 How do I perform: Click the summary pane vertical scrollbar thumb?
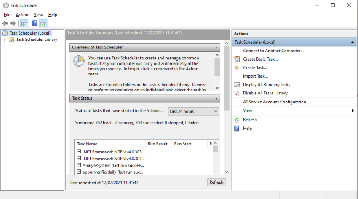pos(227,78)
